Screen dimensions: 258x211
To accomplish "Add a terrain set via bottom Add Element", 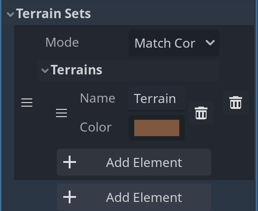I will tap(134, 197).
